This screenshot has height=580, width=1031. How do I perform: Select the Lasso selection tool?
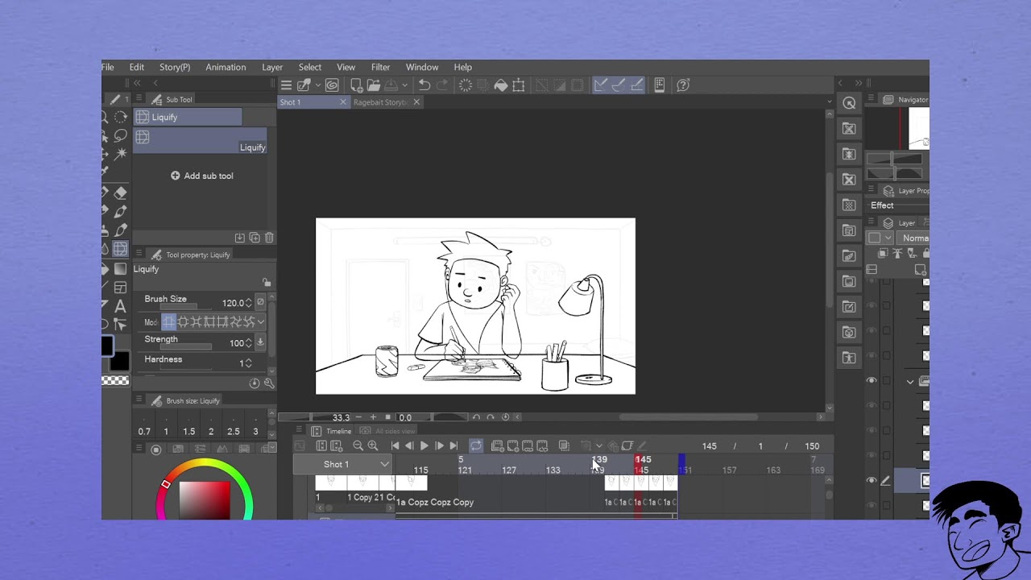tap(120, 135)
